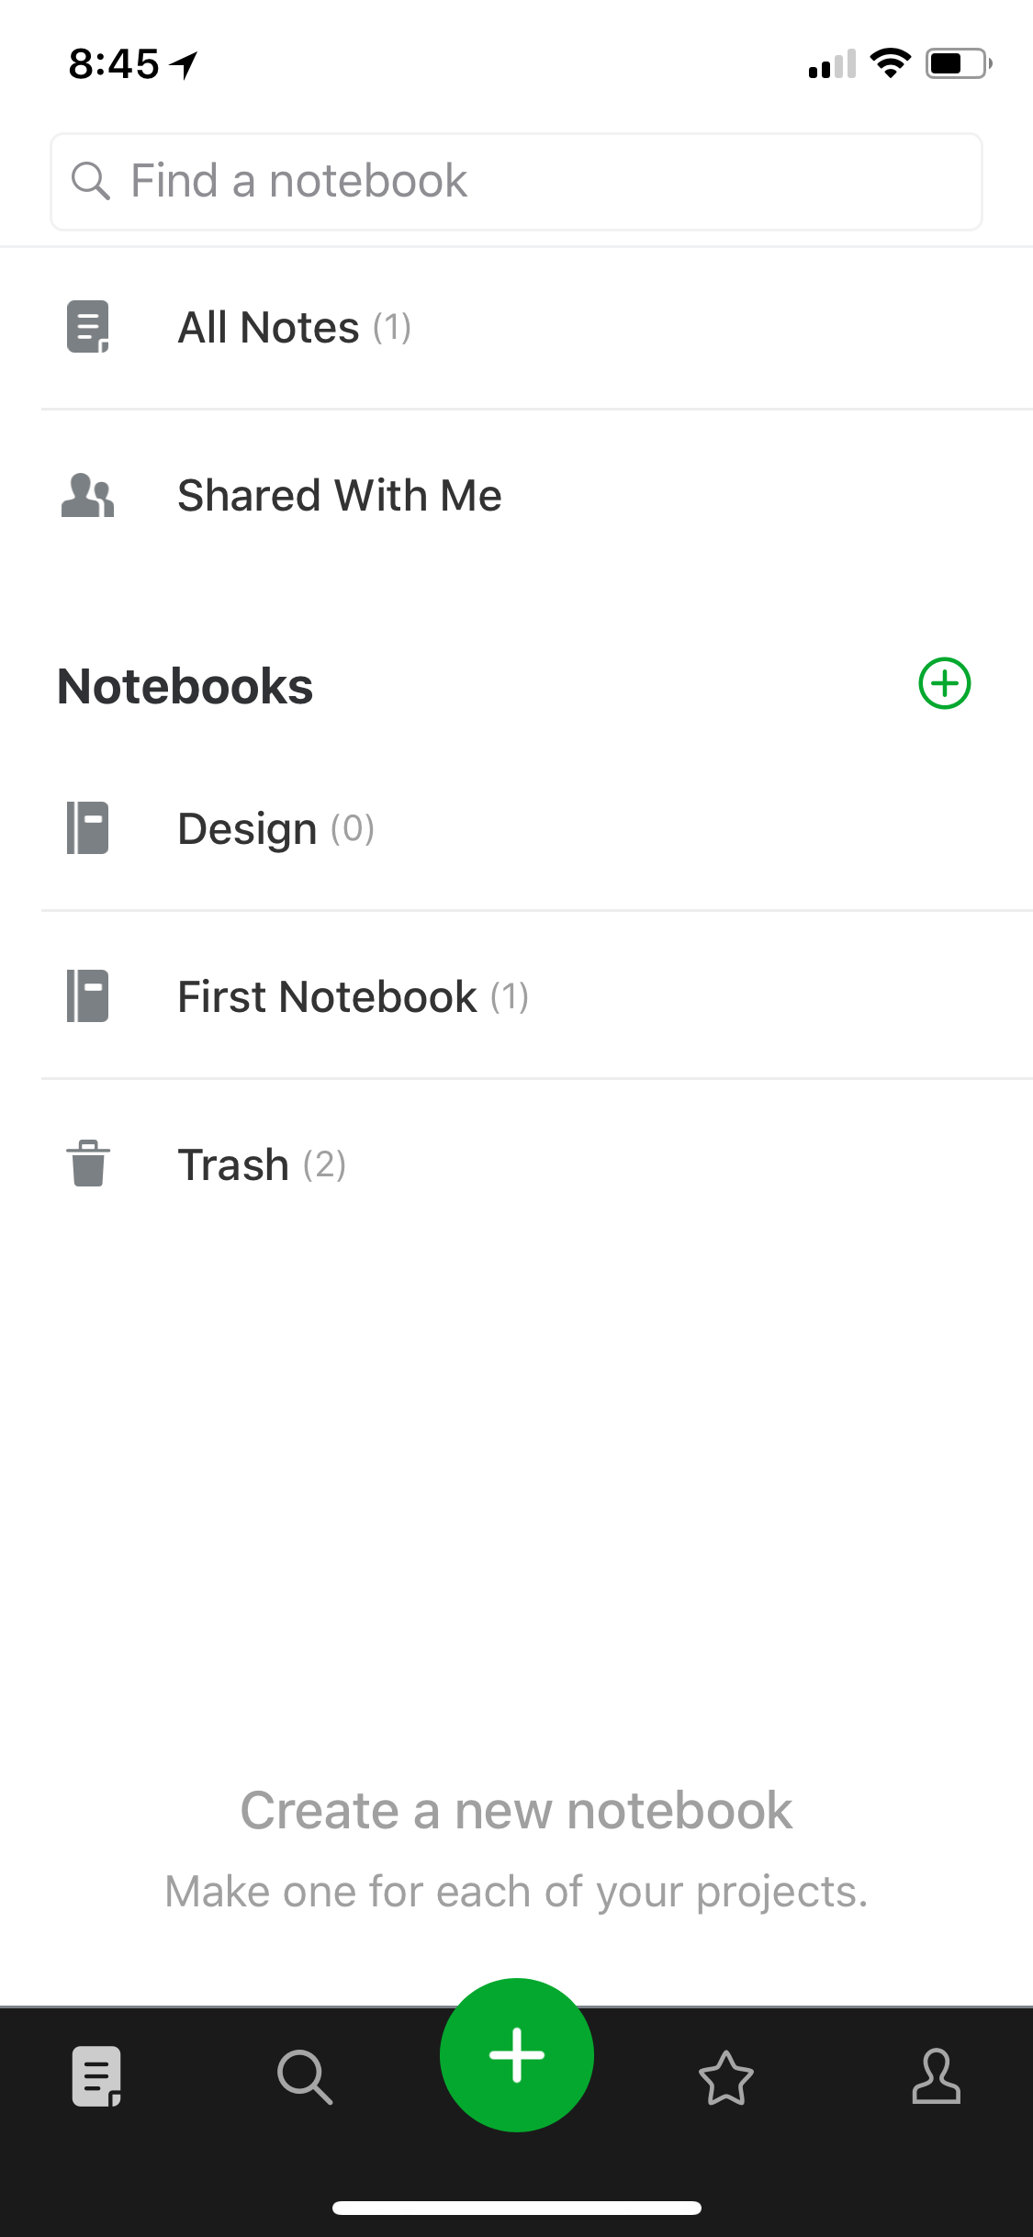Tap the First Notebook icon
This screenshot has height=2237, width=1033.
click(88, 996)
